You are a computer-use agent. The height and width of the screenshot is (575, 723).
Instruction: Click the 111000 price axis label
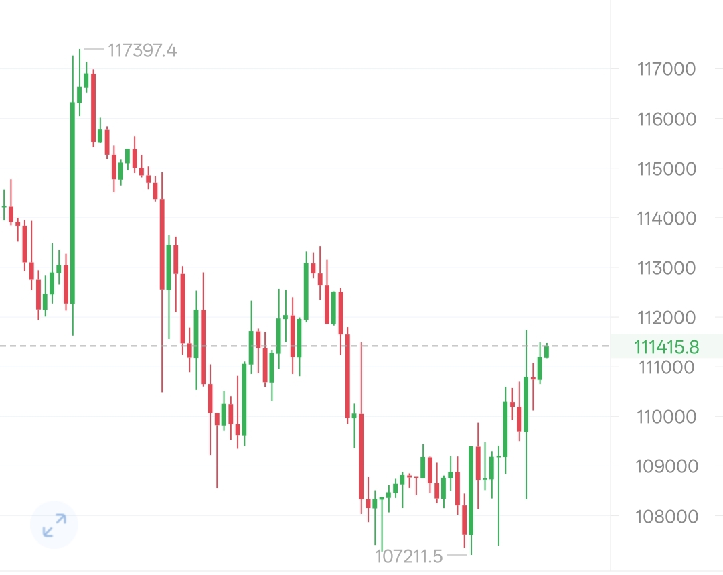point(667,367)
